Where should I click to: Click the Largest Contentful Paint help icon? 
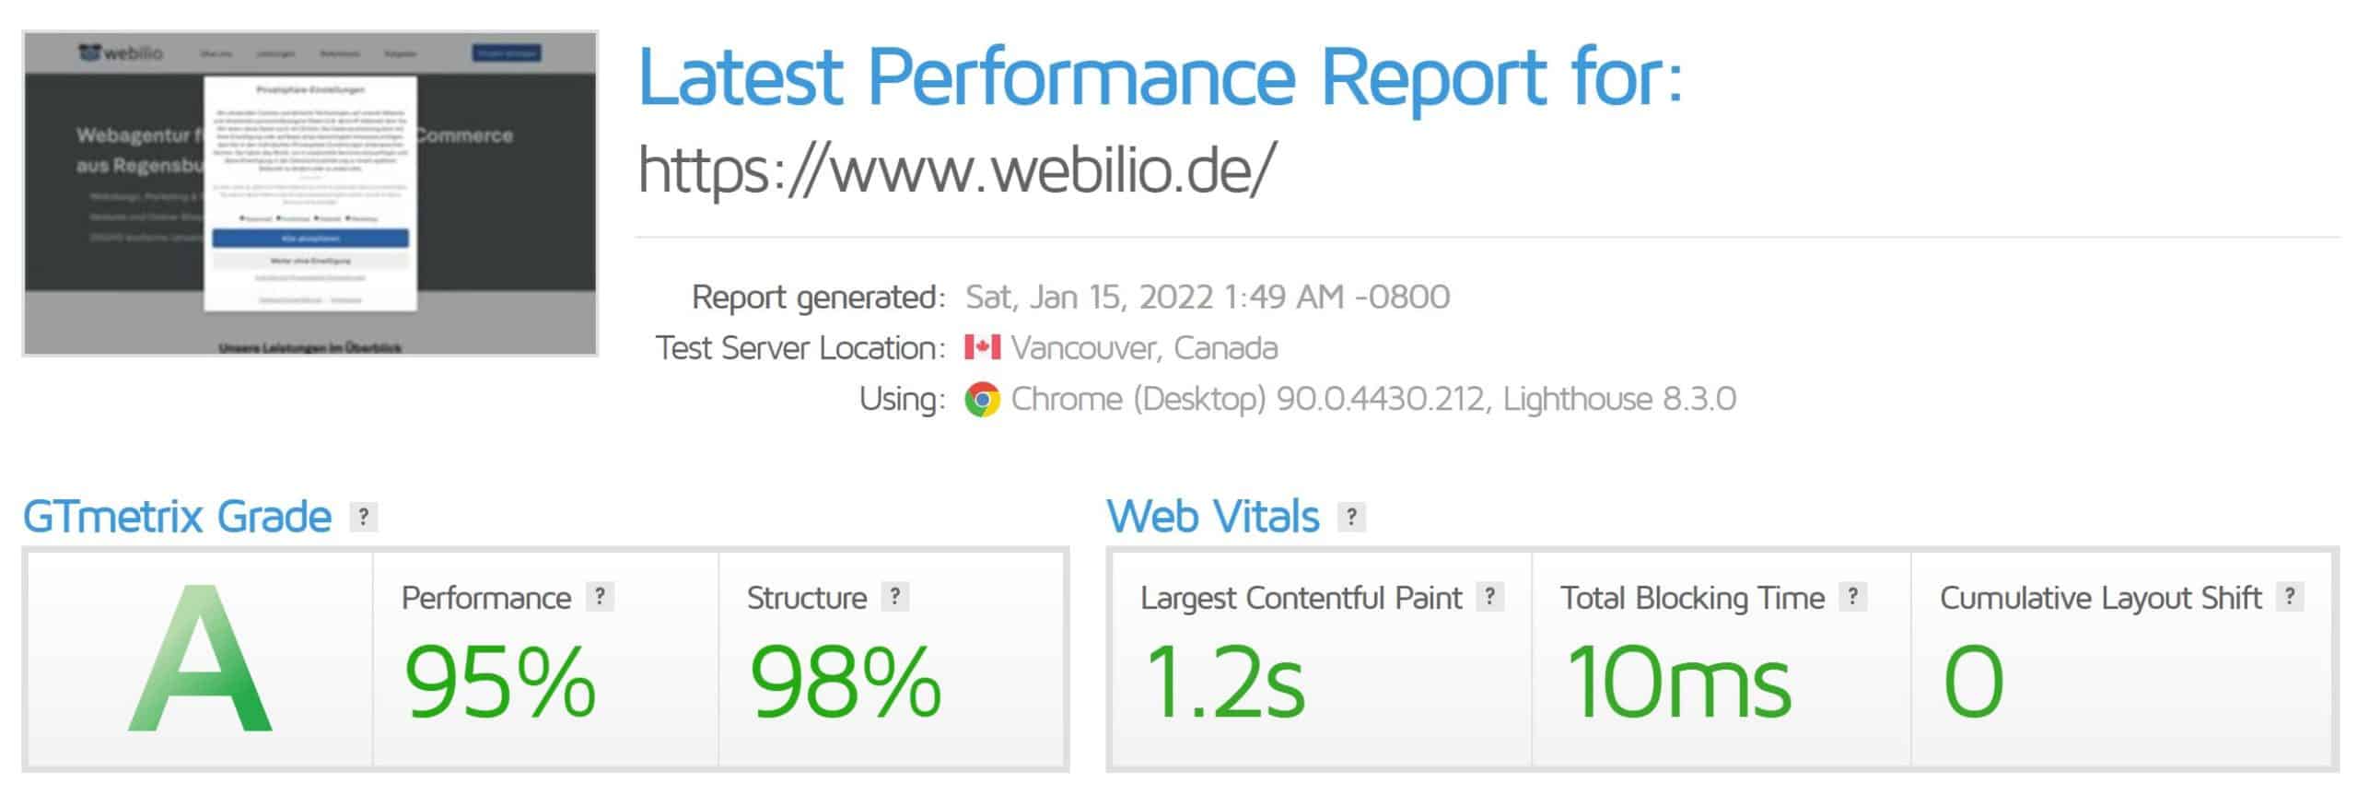click(1490, 597)
